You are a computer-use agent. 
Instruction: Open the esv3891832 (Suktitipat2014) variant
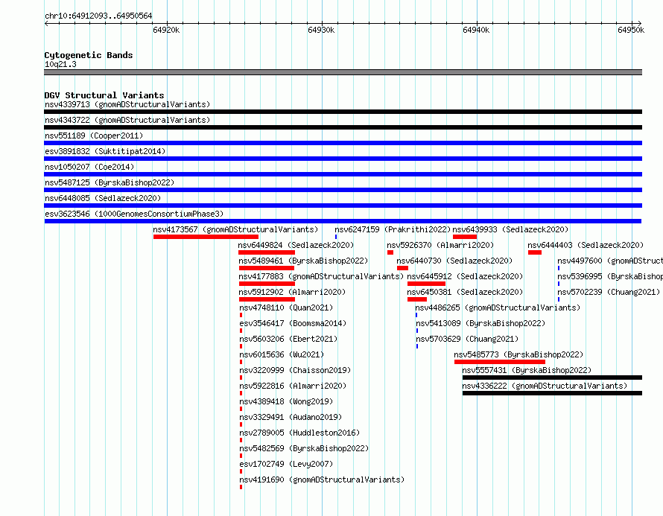pyautogui.click(x=105, y=151)
